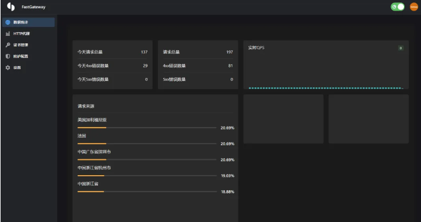Click the 今天请求总量 statistic row
This screenshot has height=222, width=421.
click(x=113, y=52)
